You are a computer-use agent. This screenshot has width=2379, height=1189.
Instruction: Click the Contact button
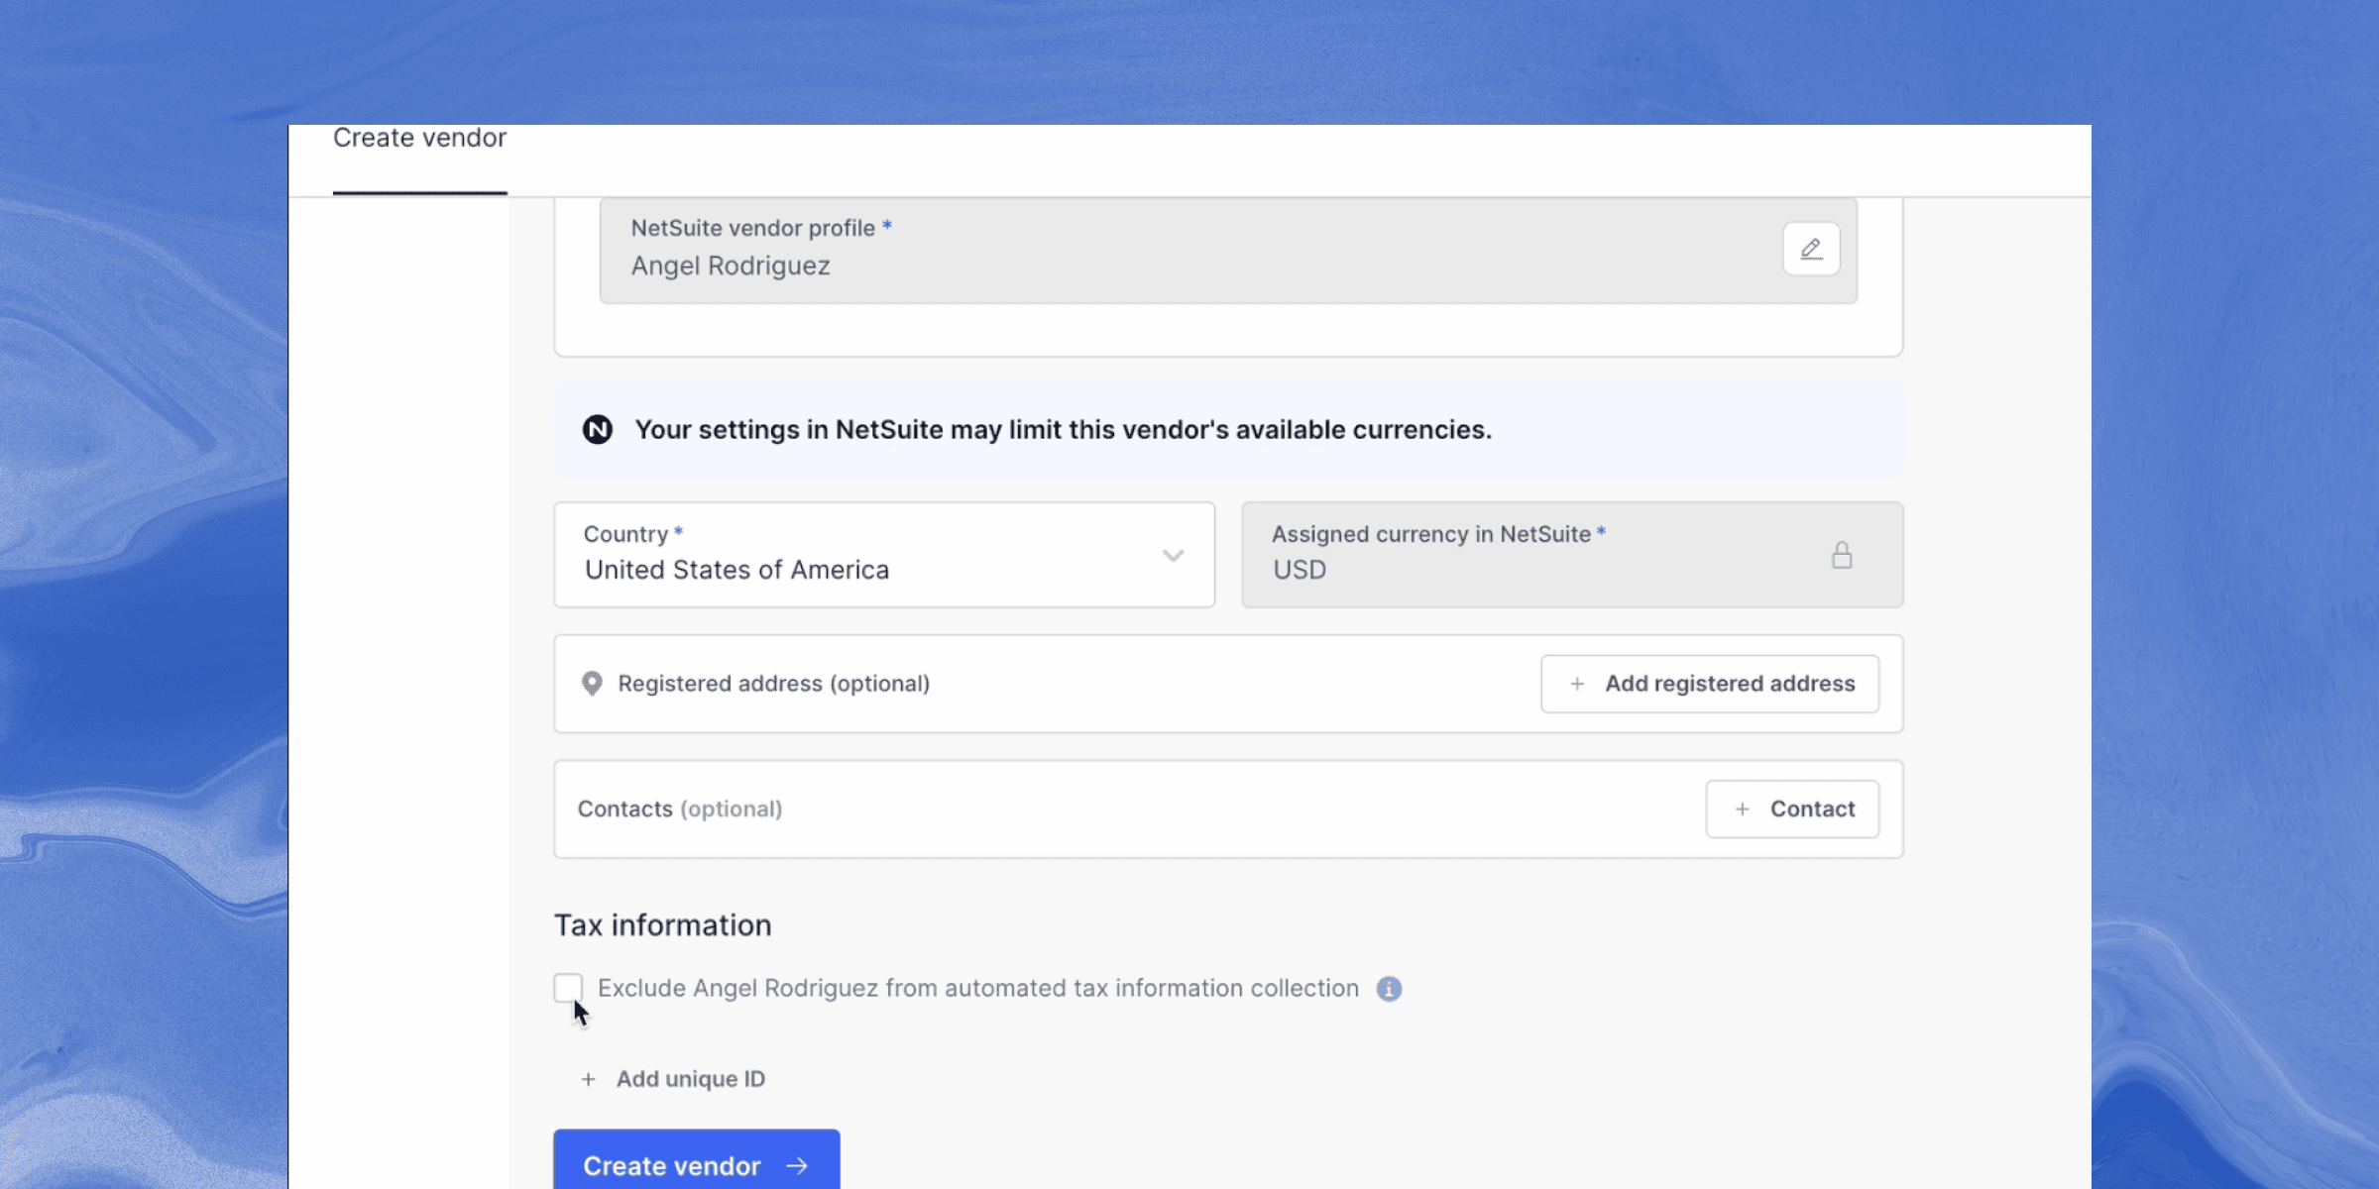pyautogui.click(x=1791, y=810)
